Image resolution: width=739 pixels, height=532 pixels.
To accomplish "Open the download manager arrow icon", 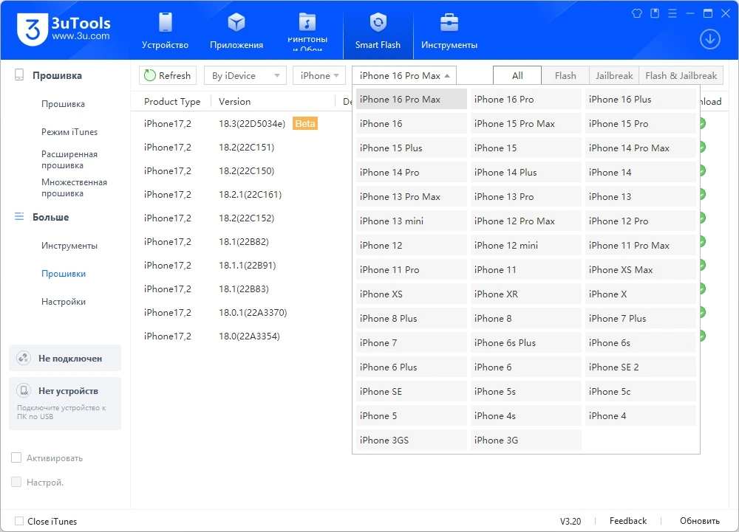I will pyautogui.click(x=709, y=39).
